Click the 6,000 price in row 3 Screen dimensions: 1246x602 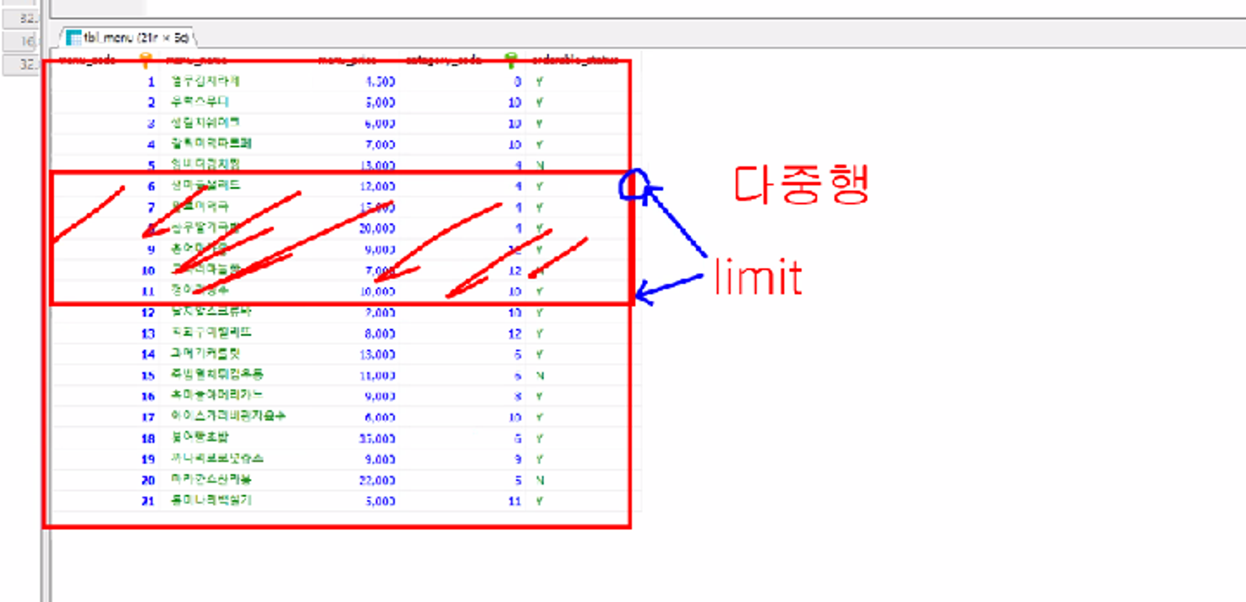point(380,123)
